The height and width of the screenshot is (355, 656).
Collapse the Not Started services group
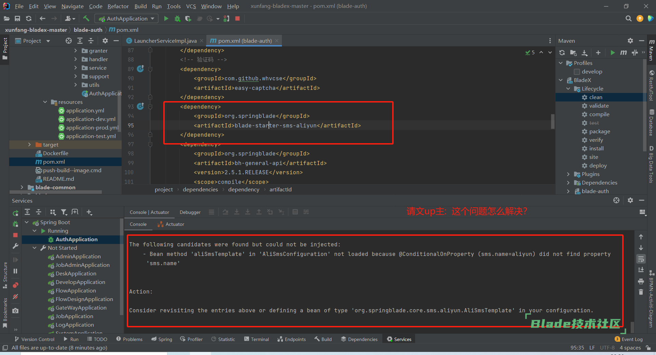point(35,248)
